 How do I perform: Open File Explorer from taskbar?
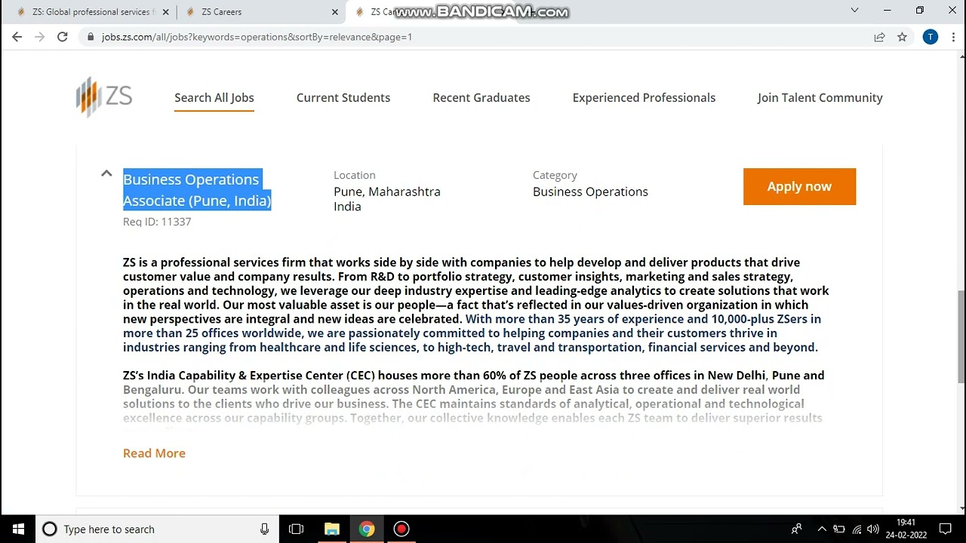pyautogui.click(x=331, y=529)
